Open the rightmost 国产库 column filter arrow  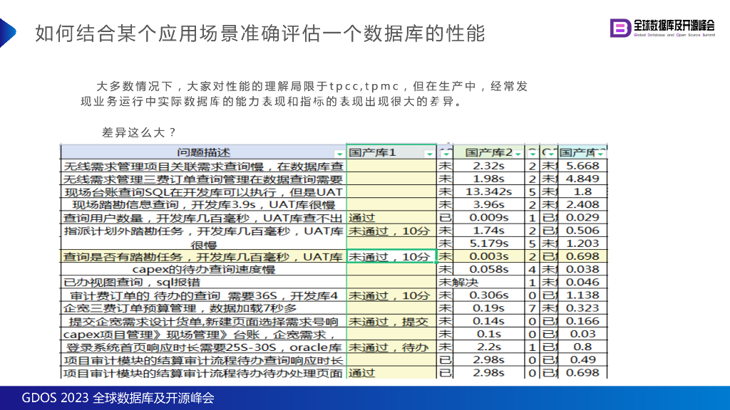(x=601, y=154)
